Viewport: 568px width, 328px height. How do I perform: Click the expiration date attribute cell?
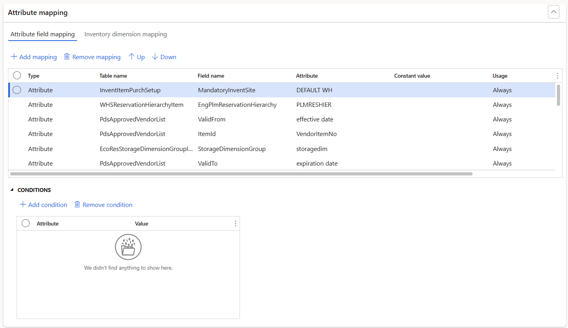317,164
